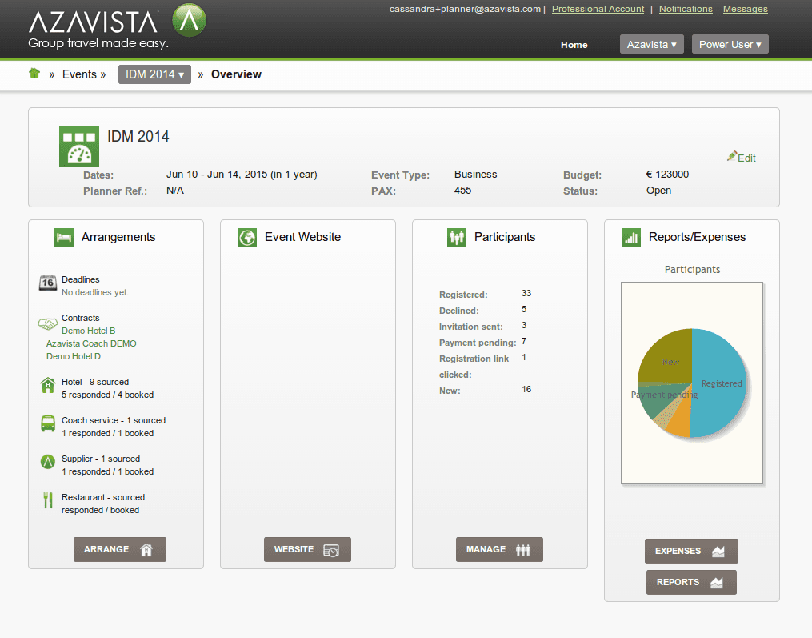Click the PAX value 455
The image size is (812, 638).
462,191
